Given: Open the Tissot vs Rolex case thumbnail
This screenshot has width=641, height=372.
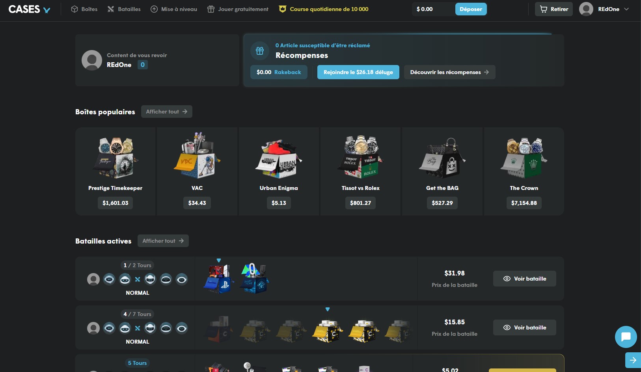Looking at the screenshot, I should [360, 156].
